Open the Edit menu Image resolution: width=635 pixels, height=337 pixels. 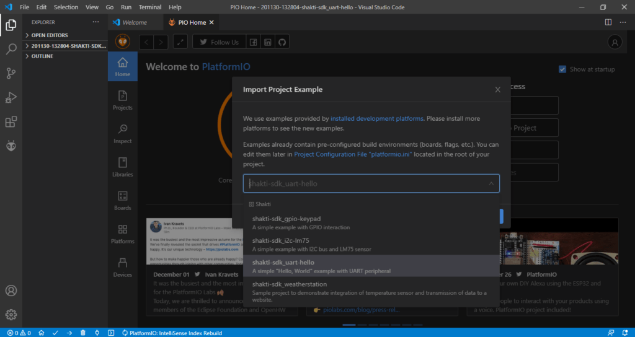point(42,7)
